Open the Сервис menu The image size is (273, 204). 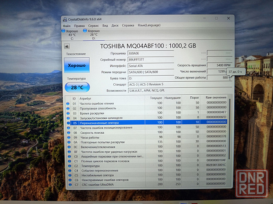click(x=93, y=26)
